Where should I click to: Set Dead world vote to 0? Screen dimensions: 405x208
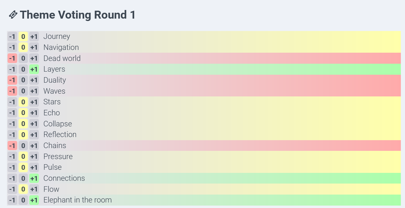(23, 59)
